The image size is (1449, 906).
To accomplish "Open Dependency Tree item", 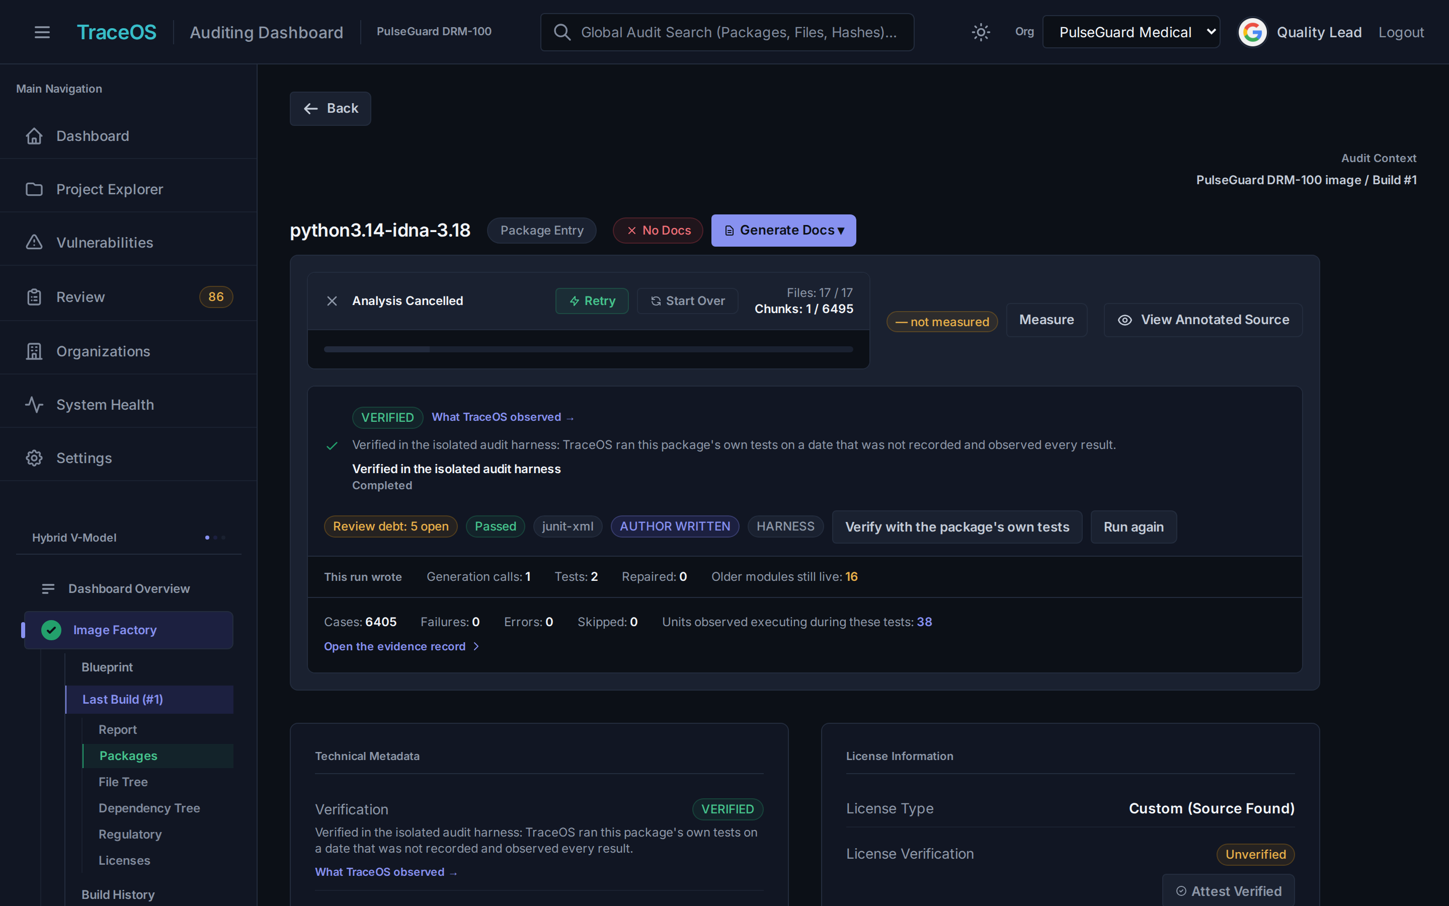I will pyautogui.click(x=149, y=808).
